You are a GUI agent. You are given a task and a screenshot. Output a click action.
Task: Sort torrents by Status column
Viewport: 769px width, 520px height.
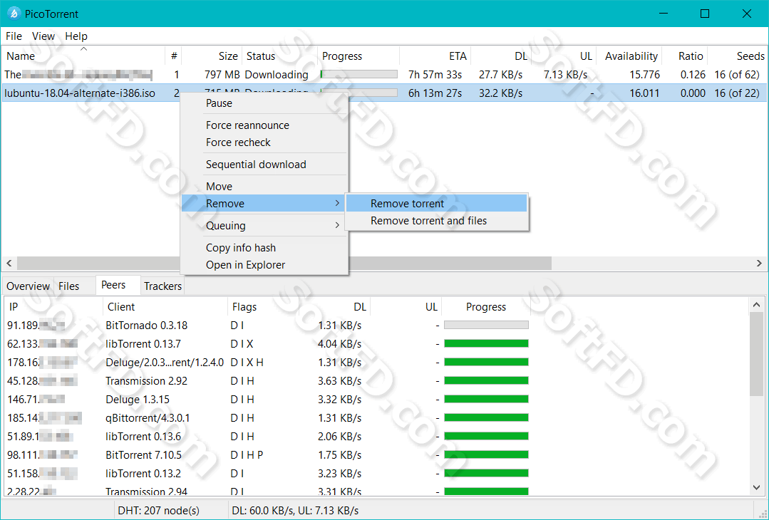pyautogui.click(x=279, y=56)
